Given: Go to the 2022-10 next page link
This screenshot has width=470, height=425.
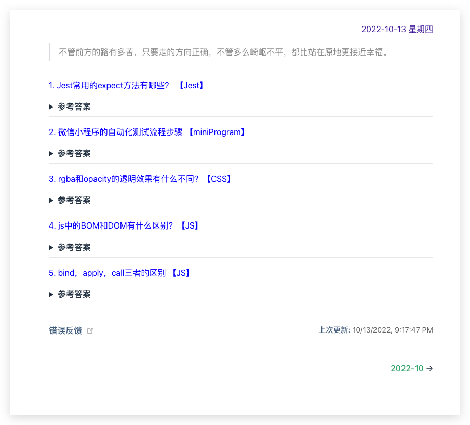Looking at the screenshot, I should (407, 369).
